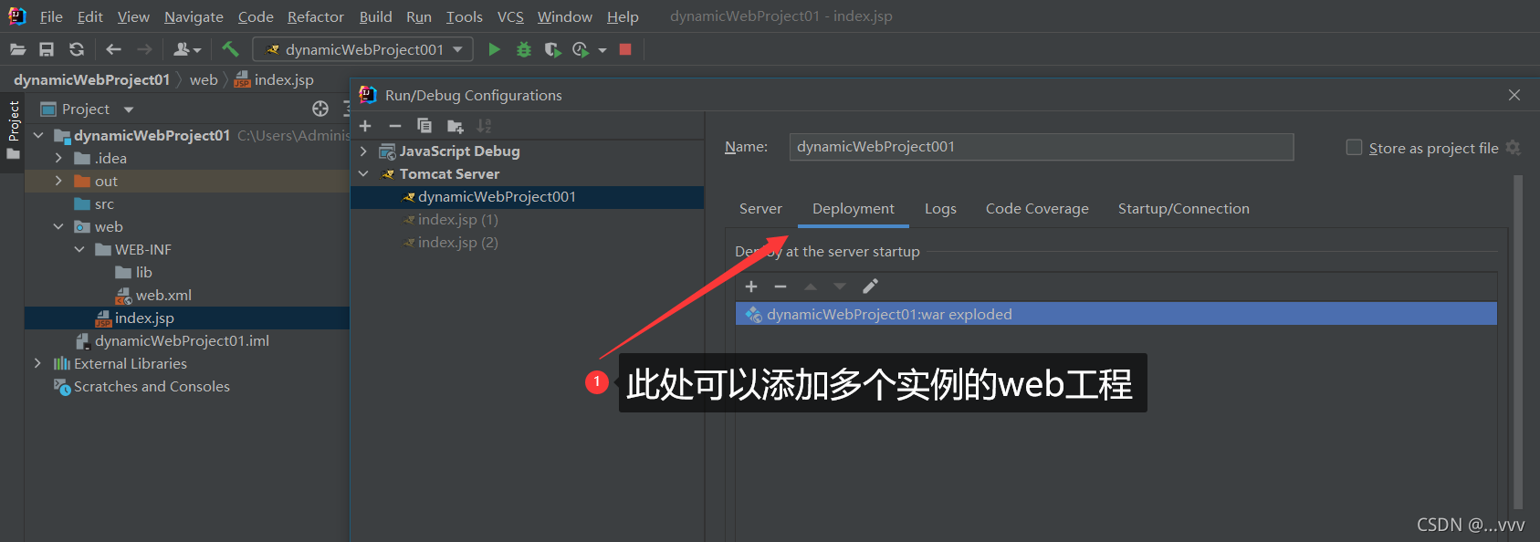Run dynamicWebProject001 with the green play icon

[x=494, y=49]
